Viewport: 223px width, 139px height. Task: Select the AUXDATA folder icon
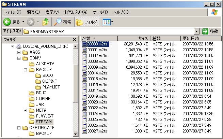[x=32, y=64]
